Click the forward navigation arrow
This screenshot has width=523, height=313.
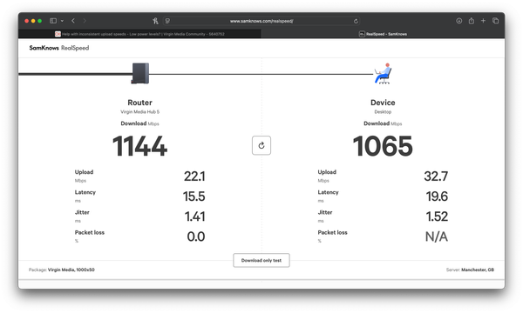[85, 21]
